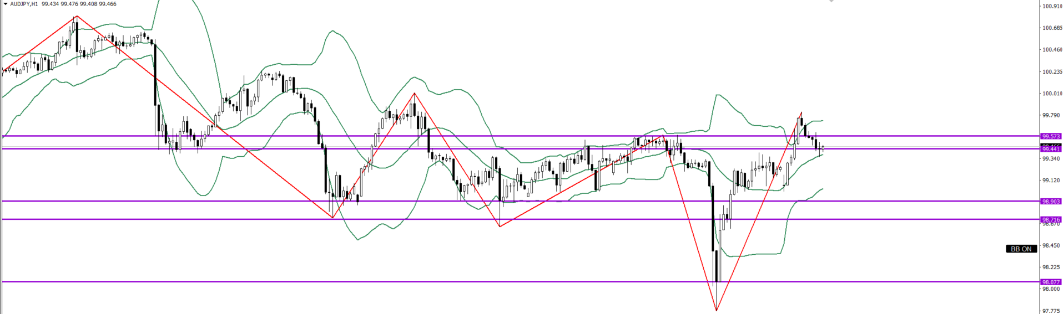This screenshot has width=1064, height=314.
Task: Select the 99.573 purple price label
Action: pos(1051,136)
